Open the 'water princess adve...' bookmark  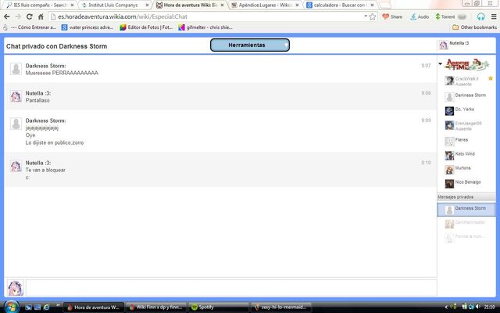(x=87, y=27)
